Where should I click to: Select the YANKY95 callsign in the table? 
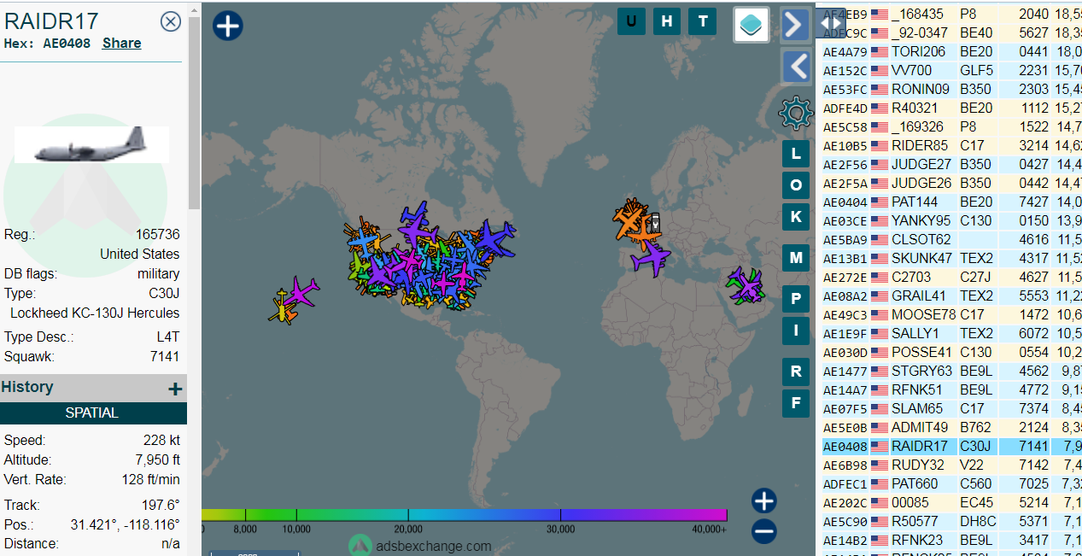pos(921,220)
